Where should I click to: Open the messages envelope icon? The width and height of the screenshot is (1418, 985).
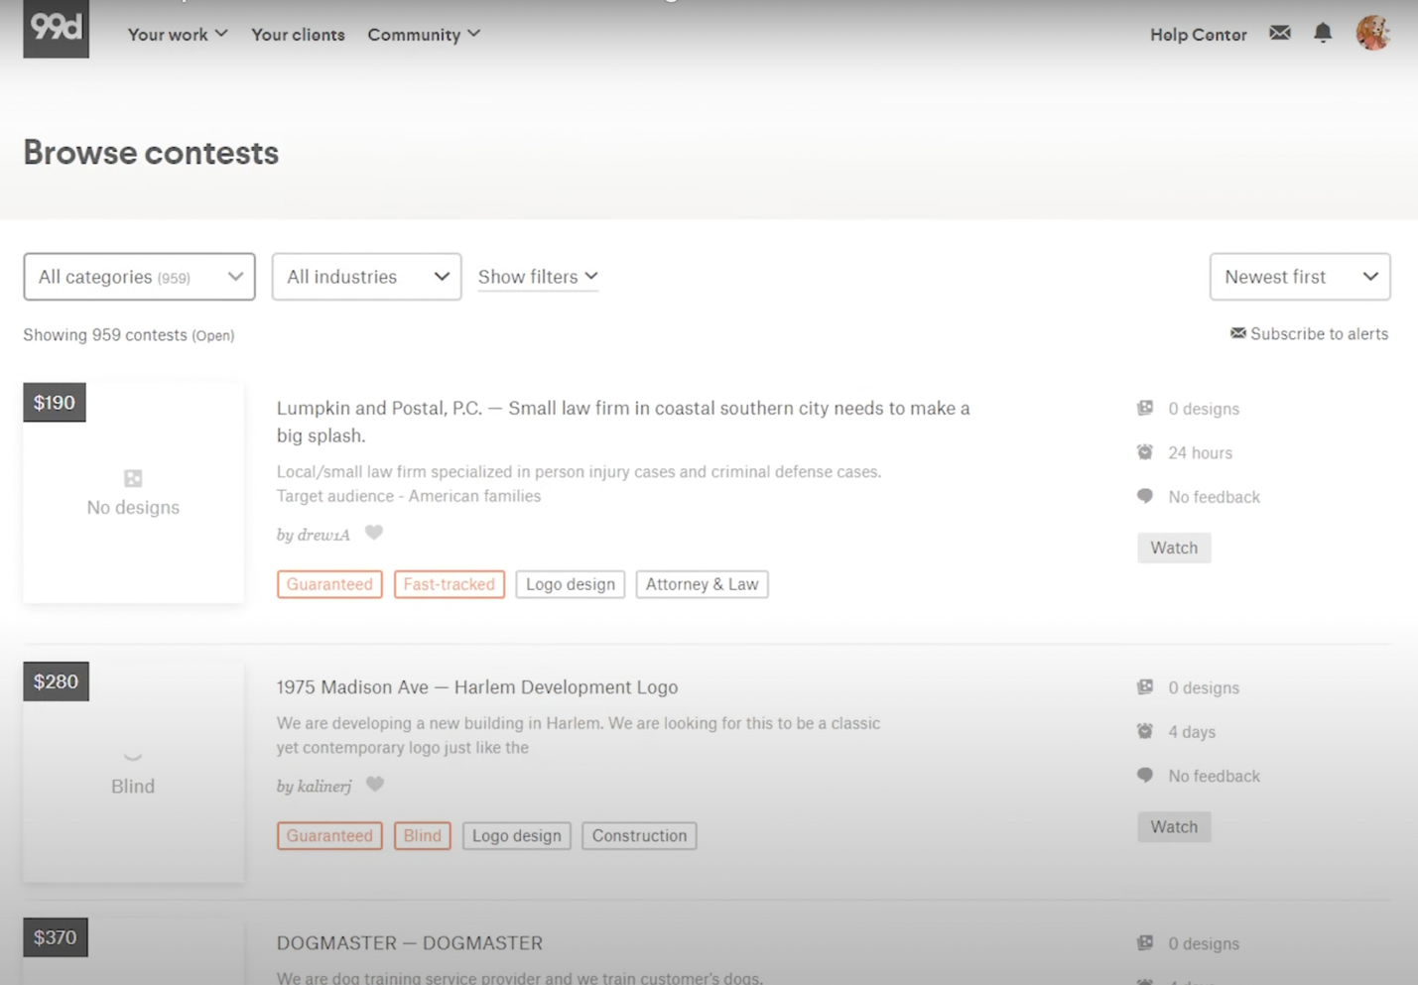(x=1279, y=34)
